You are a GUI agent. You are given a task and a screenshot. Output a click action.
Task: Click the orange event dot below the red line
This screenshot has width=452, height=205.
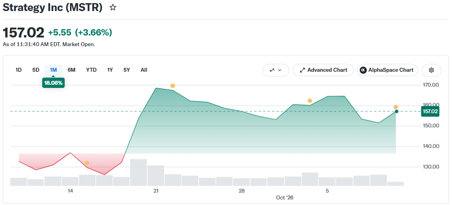coord(87,163)
